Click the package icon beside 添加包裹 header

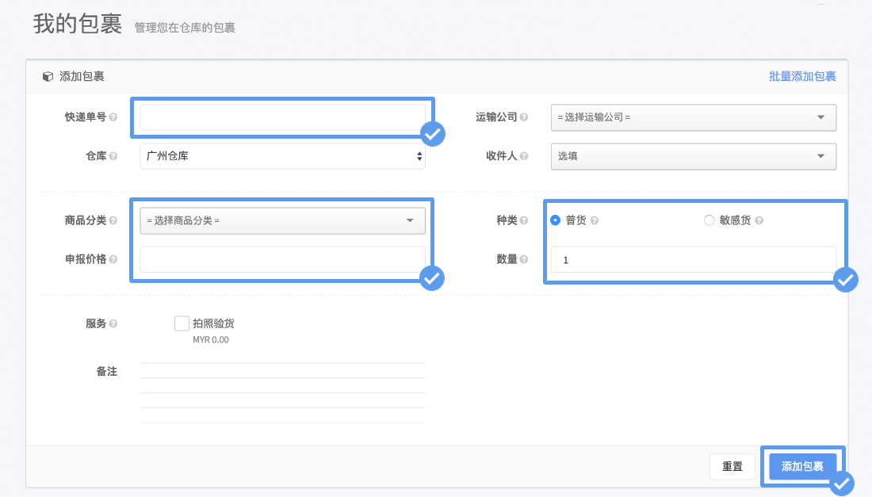click(47, 77)
